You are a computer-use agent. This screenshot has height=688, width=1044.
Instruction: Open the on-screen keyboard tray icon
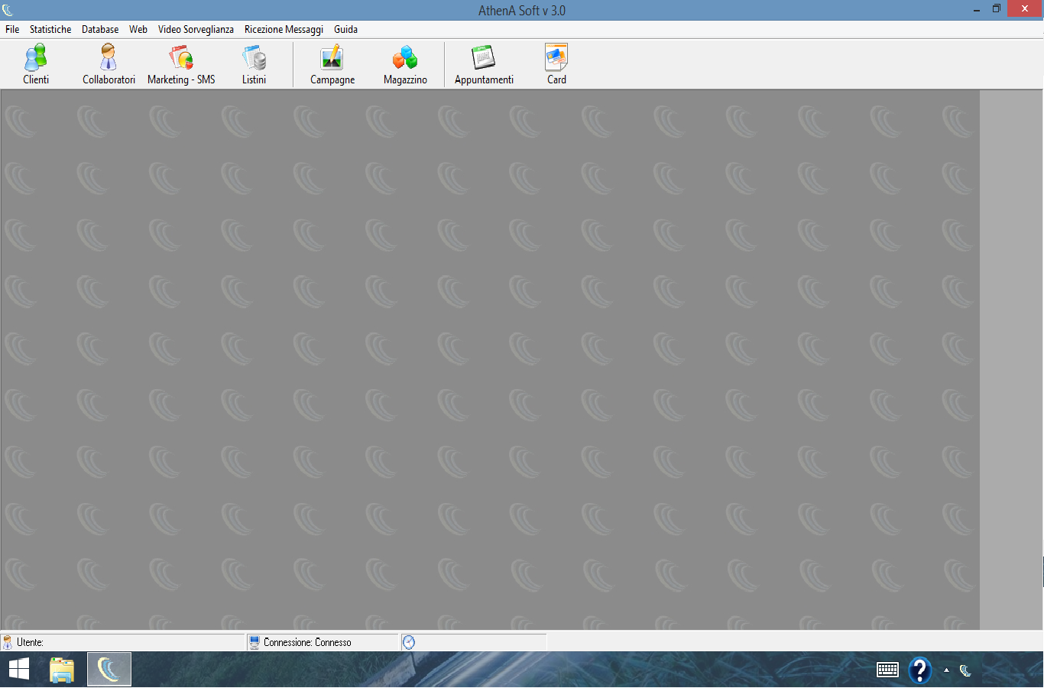(887, 670)
